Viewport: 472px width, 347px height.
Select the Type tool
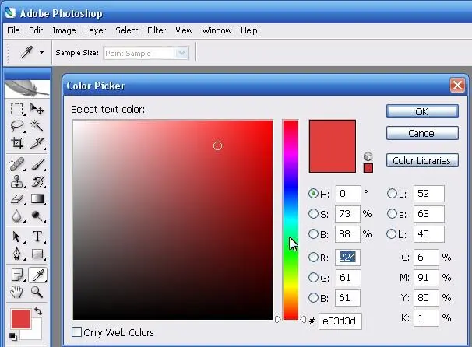[x=37, y=237]
